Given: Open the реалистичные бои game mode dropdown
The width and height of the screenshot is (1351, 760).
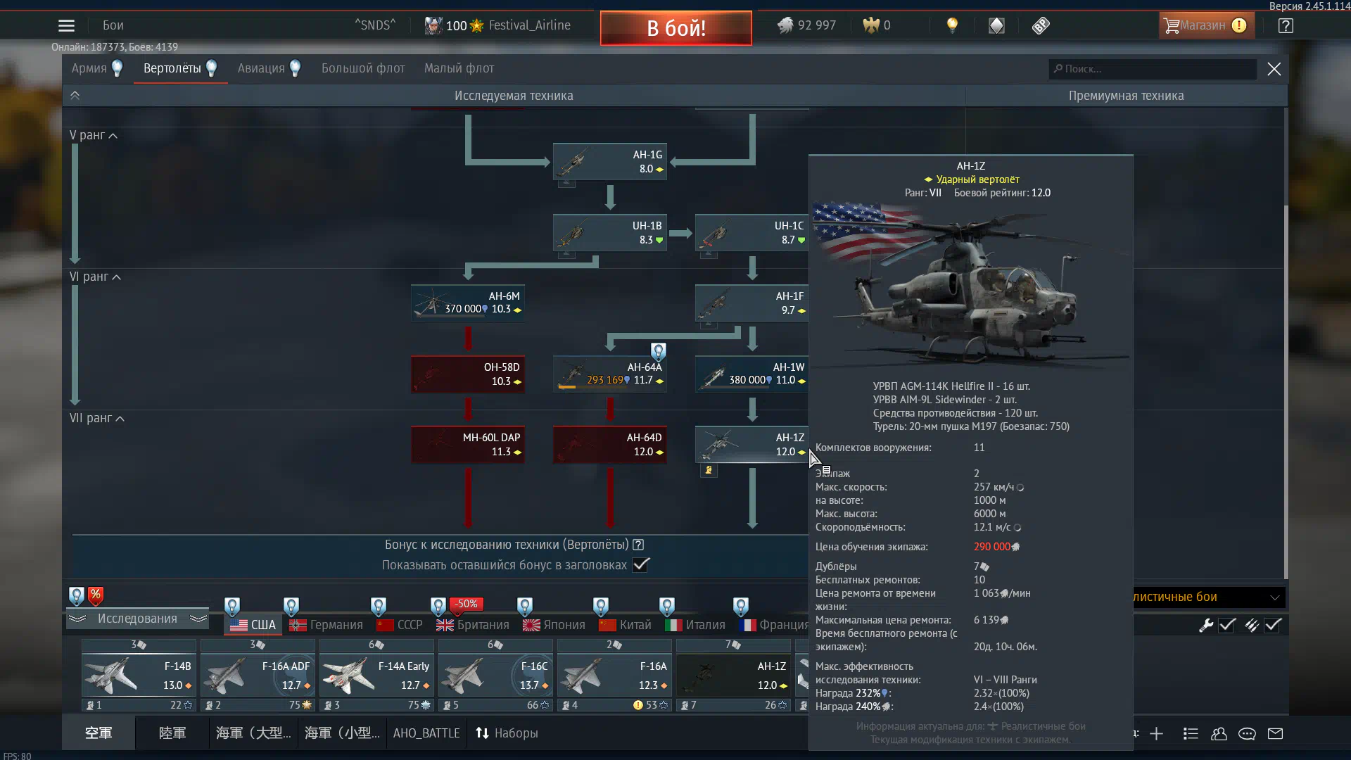Looking at the screenshot, I should [1208, 597].
